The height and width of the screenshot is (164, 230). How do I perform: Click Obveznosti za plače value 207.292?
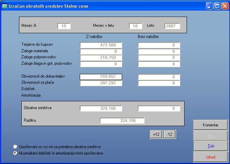click(101, 83)
